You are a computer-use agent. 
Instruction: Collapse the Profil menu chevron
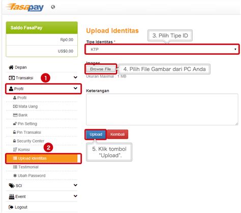[75, 88]
